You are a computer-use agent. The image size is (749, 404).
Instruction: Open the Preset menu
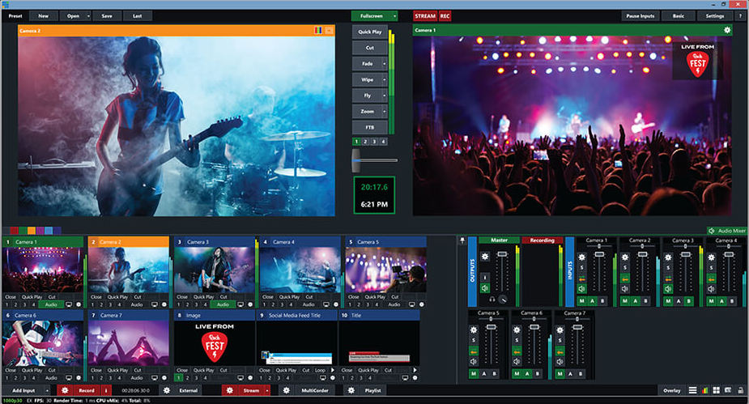15,15
